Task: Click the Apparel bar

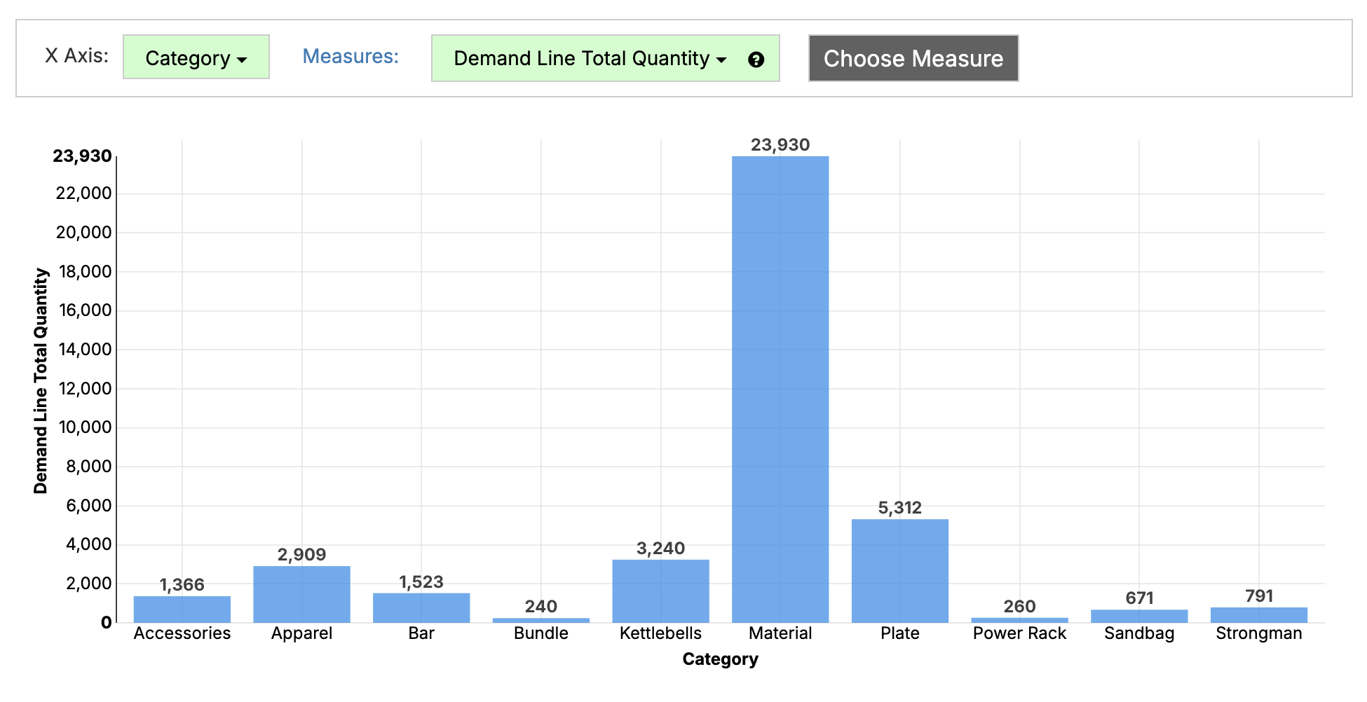Action: click(301, 594)
